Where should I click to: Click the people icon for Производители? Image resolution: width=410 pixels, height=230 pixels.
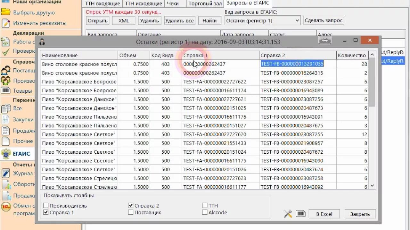pos(6,80)
